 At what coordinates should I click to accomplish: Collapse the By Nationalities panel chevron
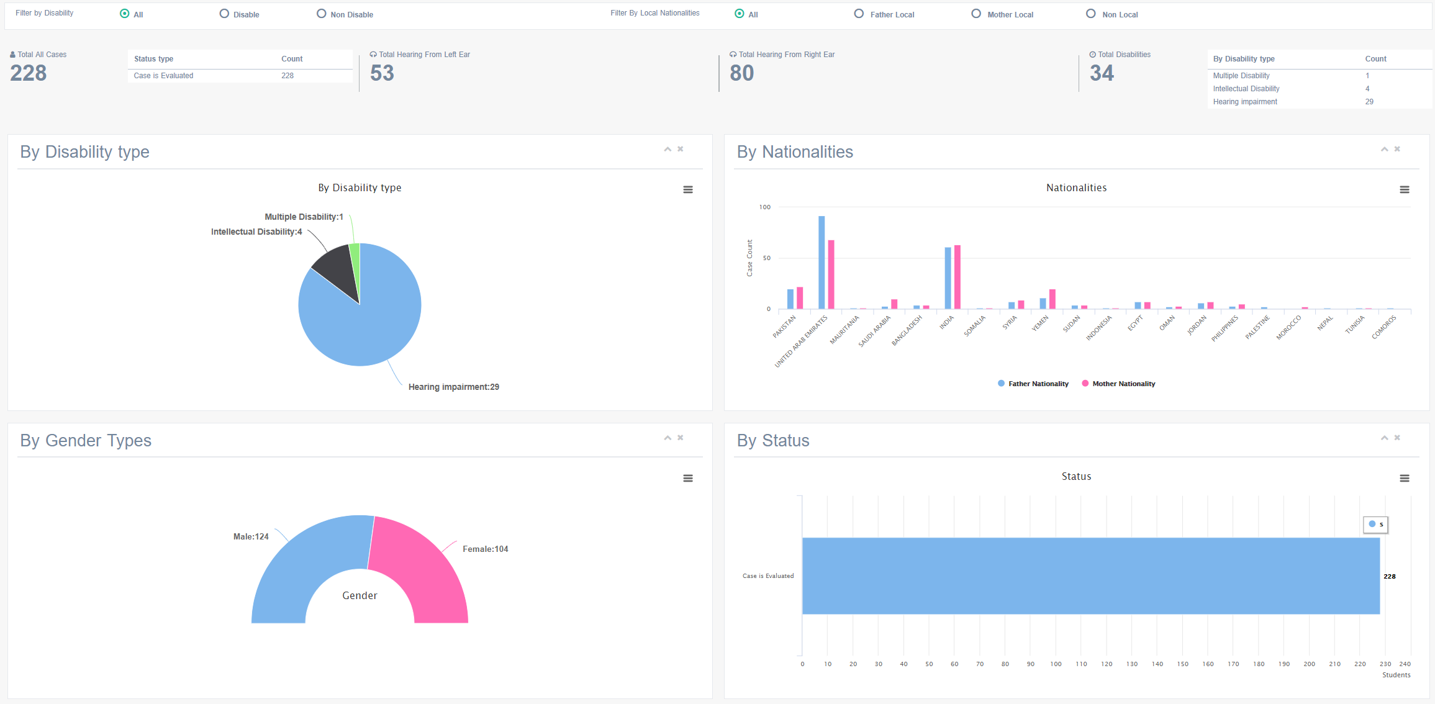click(1384, 149)
